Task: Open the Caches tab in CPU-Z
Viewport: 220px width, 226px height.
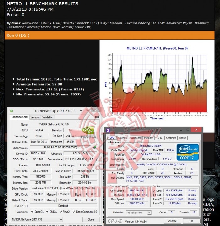Action: (122, 138)
